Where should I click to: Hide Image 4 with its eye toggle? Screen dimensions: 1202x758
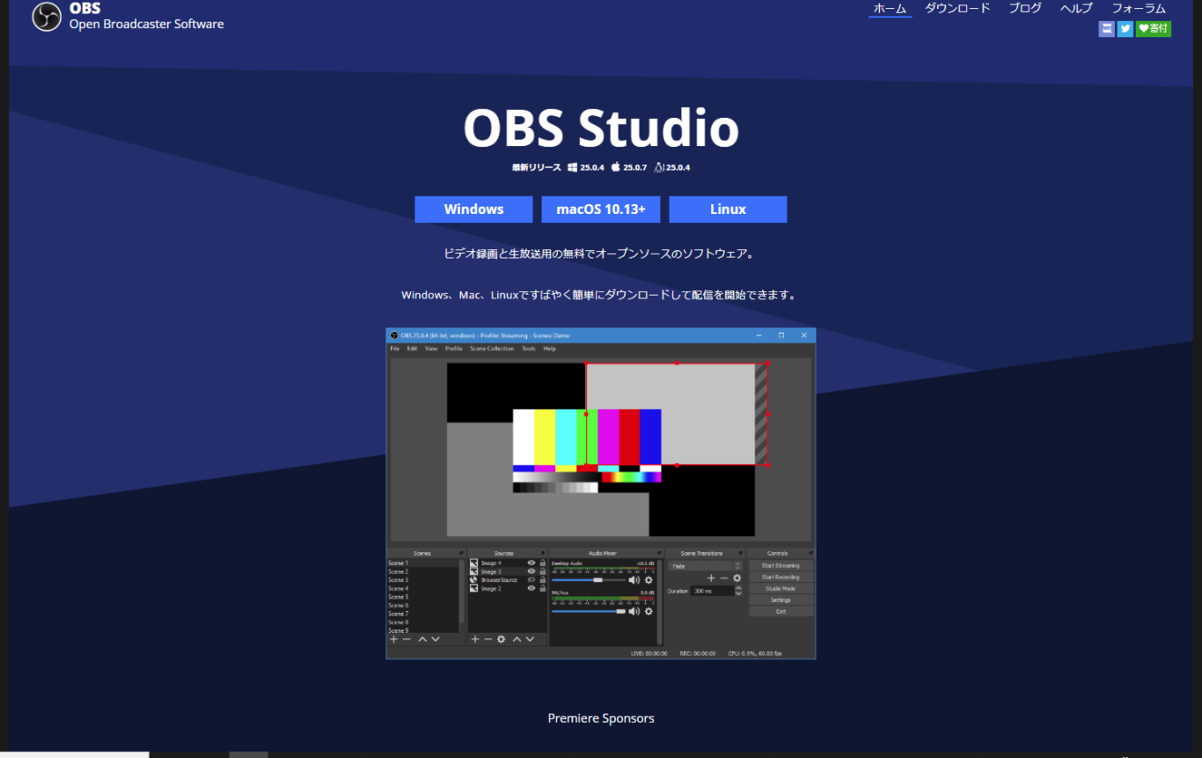(x=531, y=561)
